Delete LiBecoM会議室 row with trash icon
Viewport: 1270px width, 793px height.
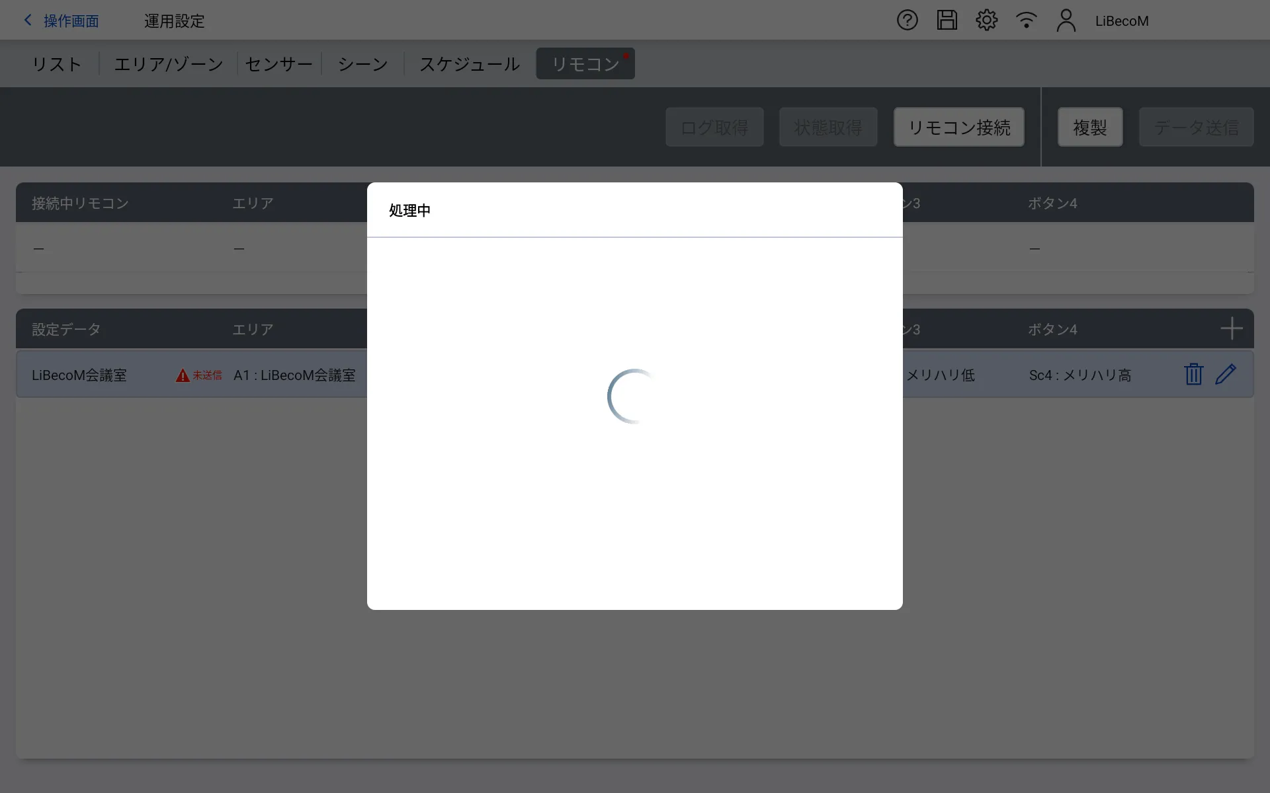(x=1193, y=374)
